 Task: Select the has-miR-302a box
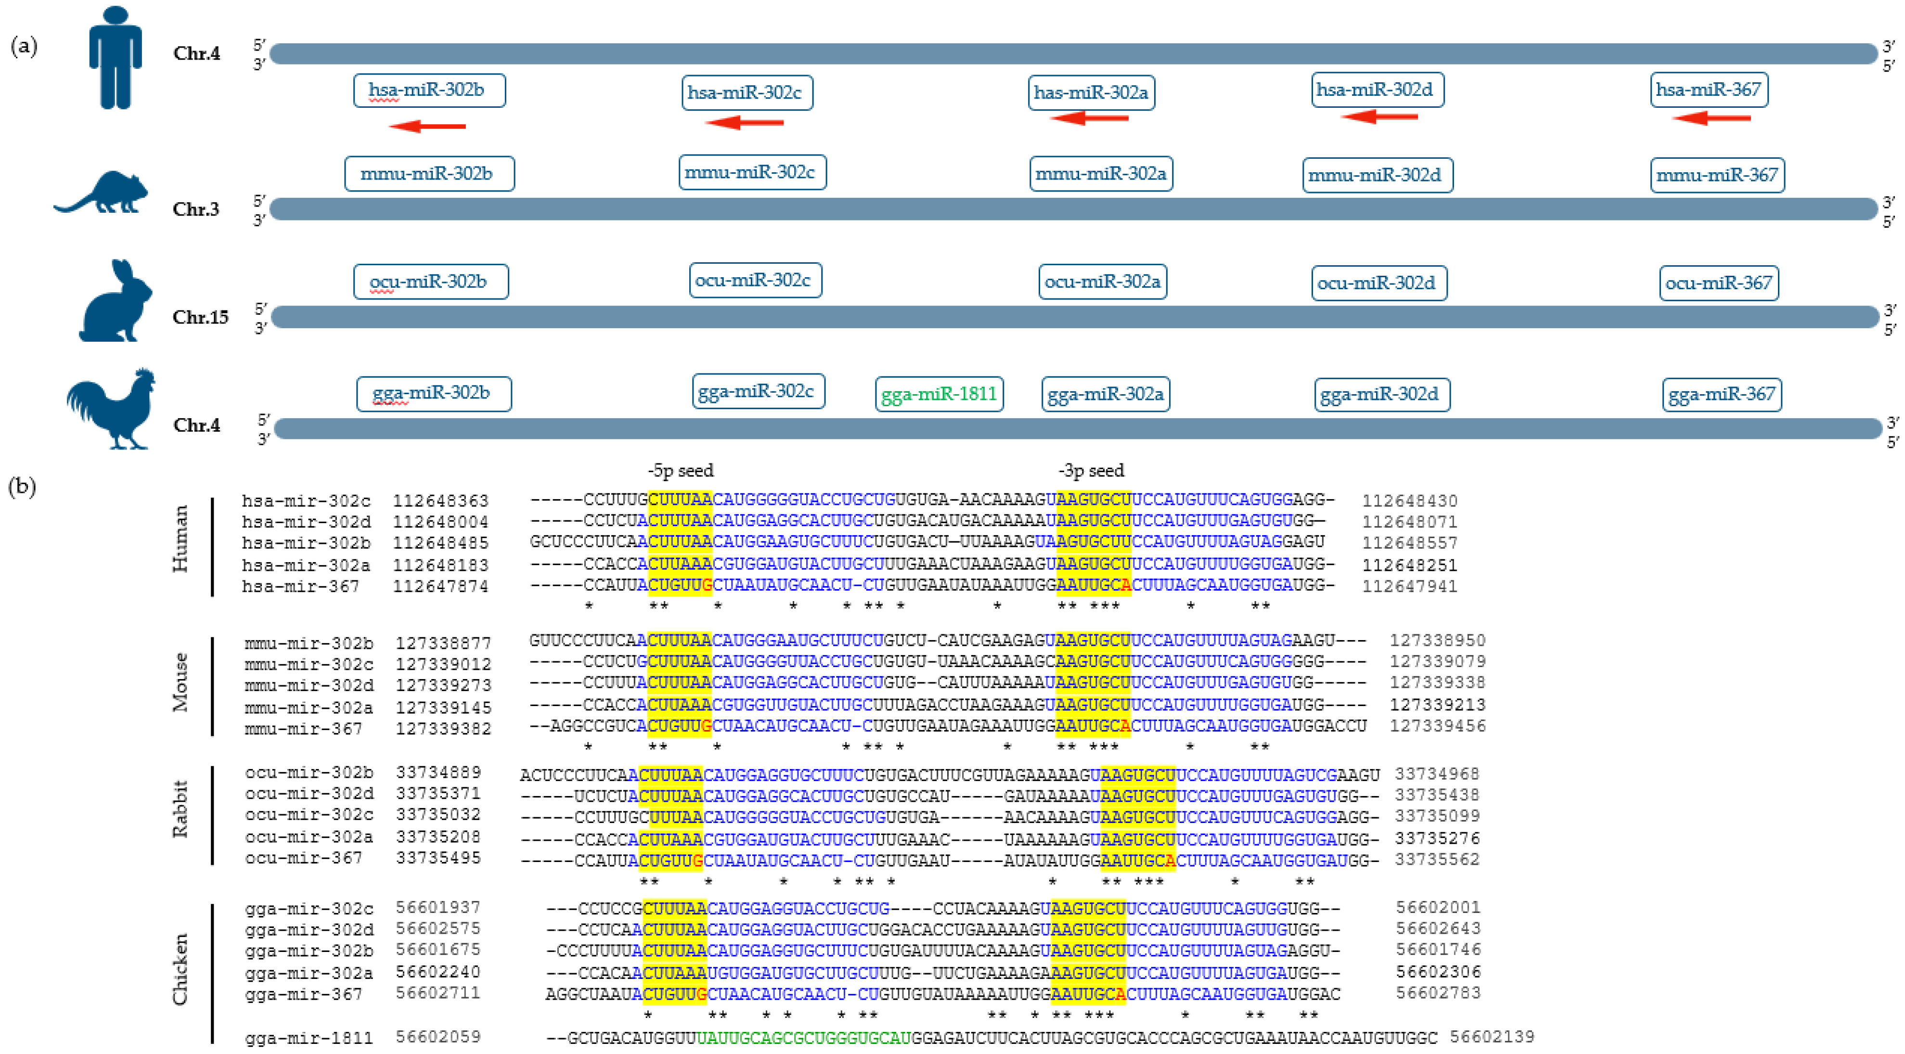coord(1092,92)
